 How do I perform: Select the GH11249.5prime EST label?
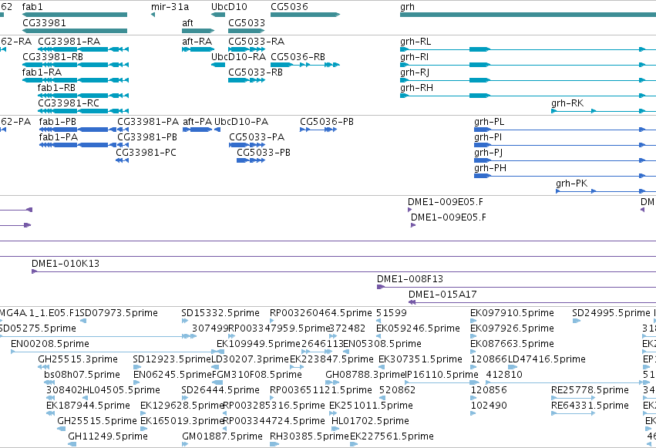coord(108,436)
